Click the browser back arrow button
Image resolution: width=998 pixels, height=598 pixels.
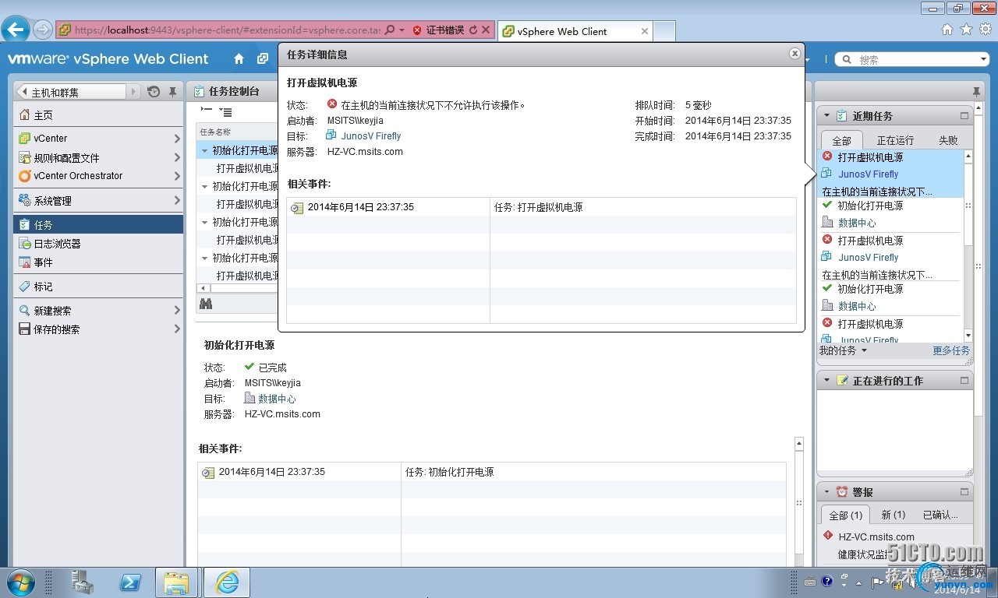[x=16, y=30]
